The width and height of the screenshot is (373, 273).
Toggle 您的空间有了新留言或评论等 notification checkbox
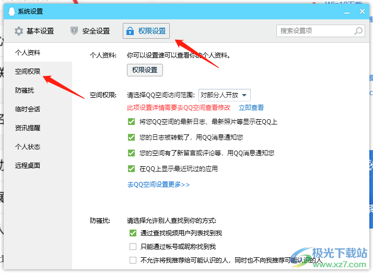tap(131, 153)
